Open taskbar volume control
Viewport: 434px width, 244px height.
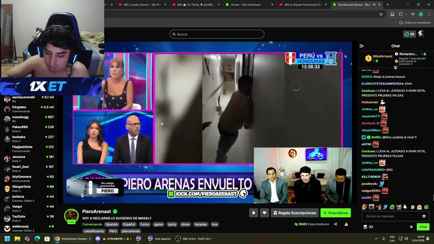407,239
